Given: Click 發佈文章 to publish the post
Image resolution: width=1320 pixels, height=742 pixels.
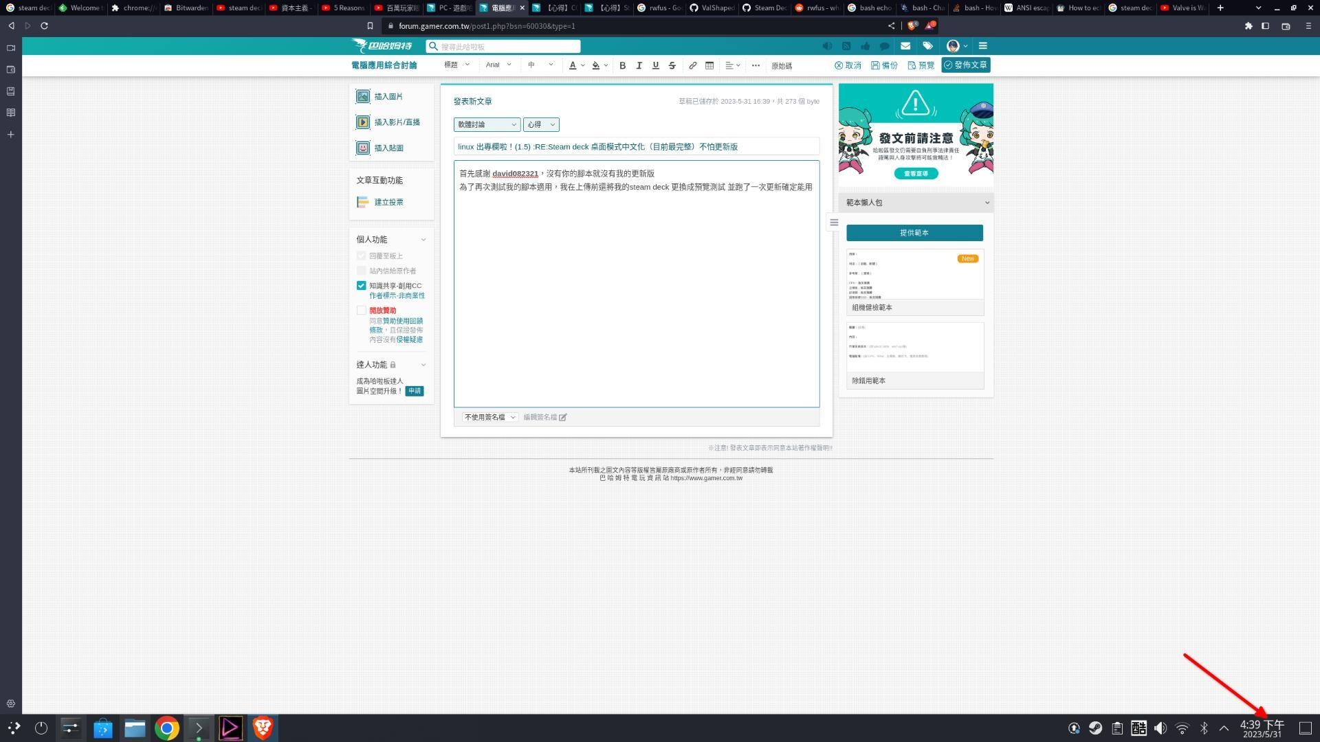Looking at the screenshot, I should (965, 65).
